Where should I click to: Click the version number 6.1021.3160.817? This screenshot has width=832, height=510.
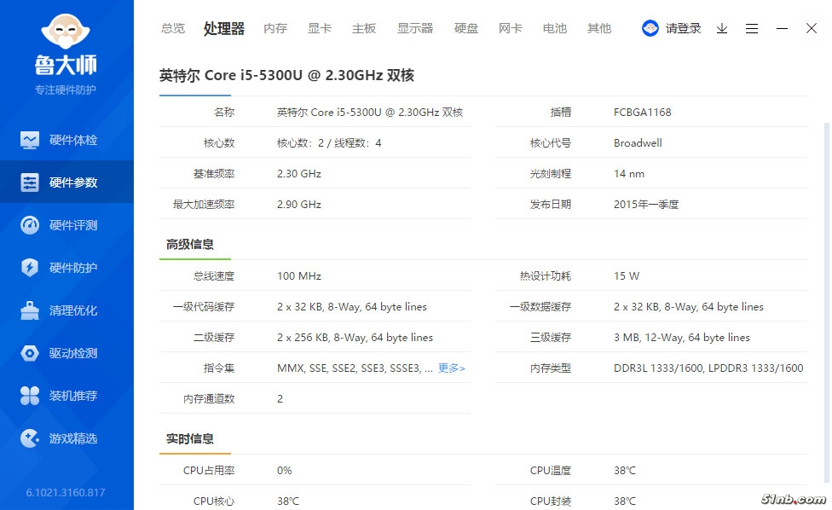point(66,492)
